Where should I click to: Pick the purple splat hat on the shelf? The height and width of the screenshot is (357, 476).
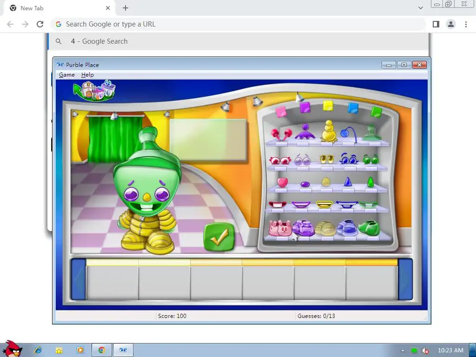click(x=305, y=132)
